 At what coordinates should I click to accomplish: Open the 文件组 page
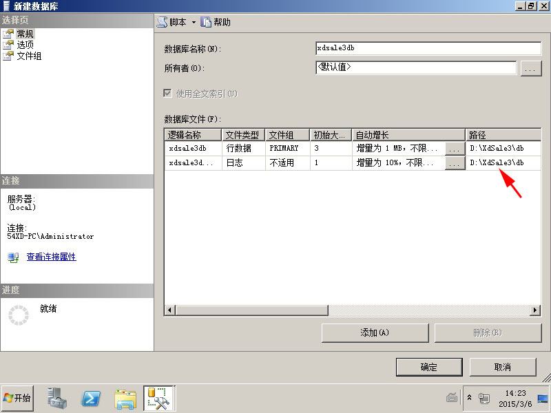pyautogui.click(x=29, y=55)
